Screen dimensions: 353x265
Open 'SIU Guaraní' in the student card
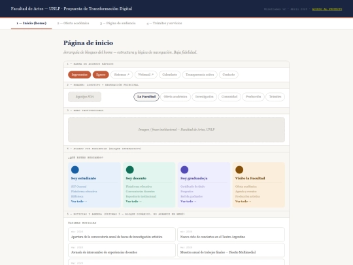pyautogui.click(x=78, y=186)
